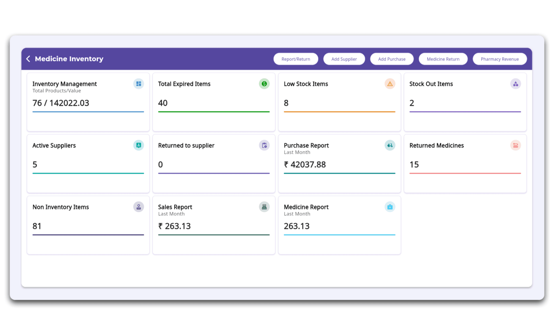This screenshot has width=554, height=311.
Task: Click the Add Supplier button
Action: click(x=344, y=59)
